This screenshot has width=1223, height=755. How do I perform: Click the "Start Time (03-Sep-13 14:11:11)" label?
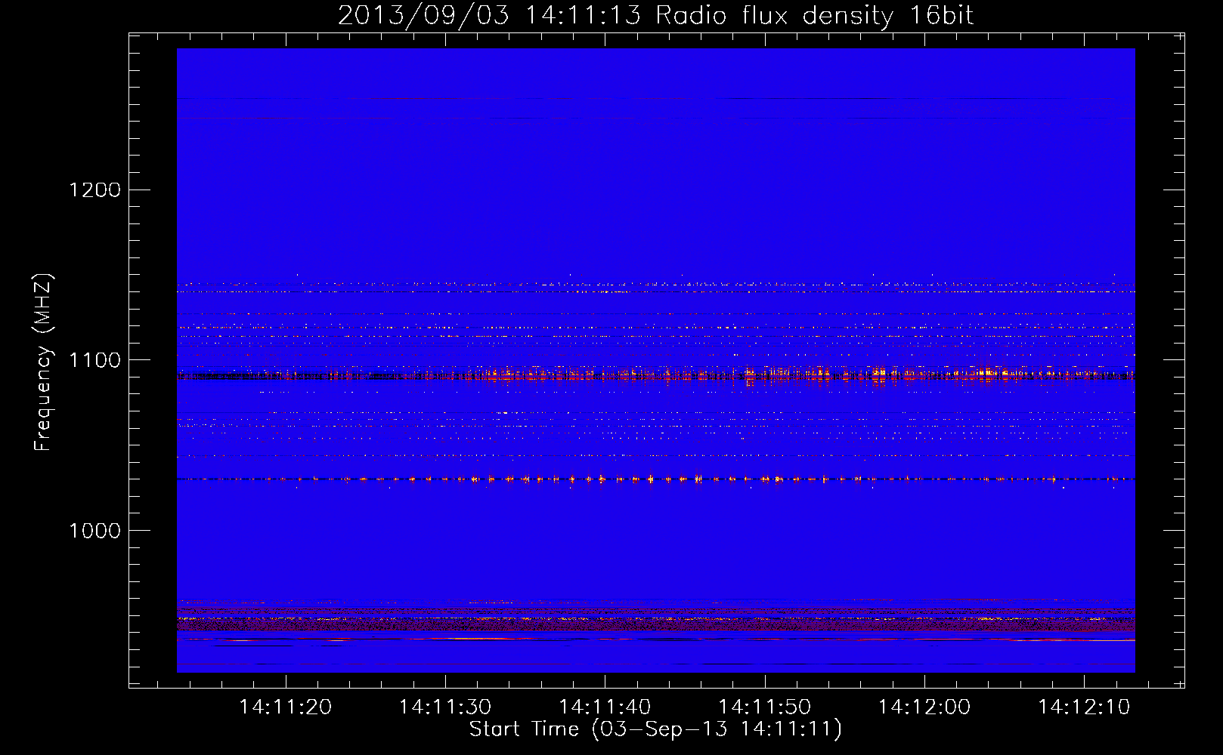655,729
